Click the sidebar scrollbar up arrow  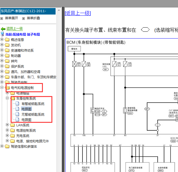click(59, 10)
